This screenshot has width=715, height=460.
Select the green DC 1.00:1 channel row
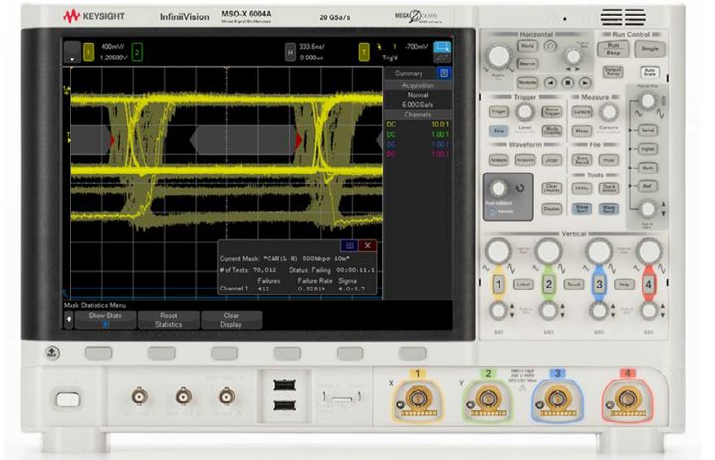tap(418, 135)
